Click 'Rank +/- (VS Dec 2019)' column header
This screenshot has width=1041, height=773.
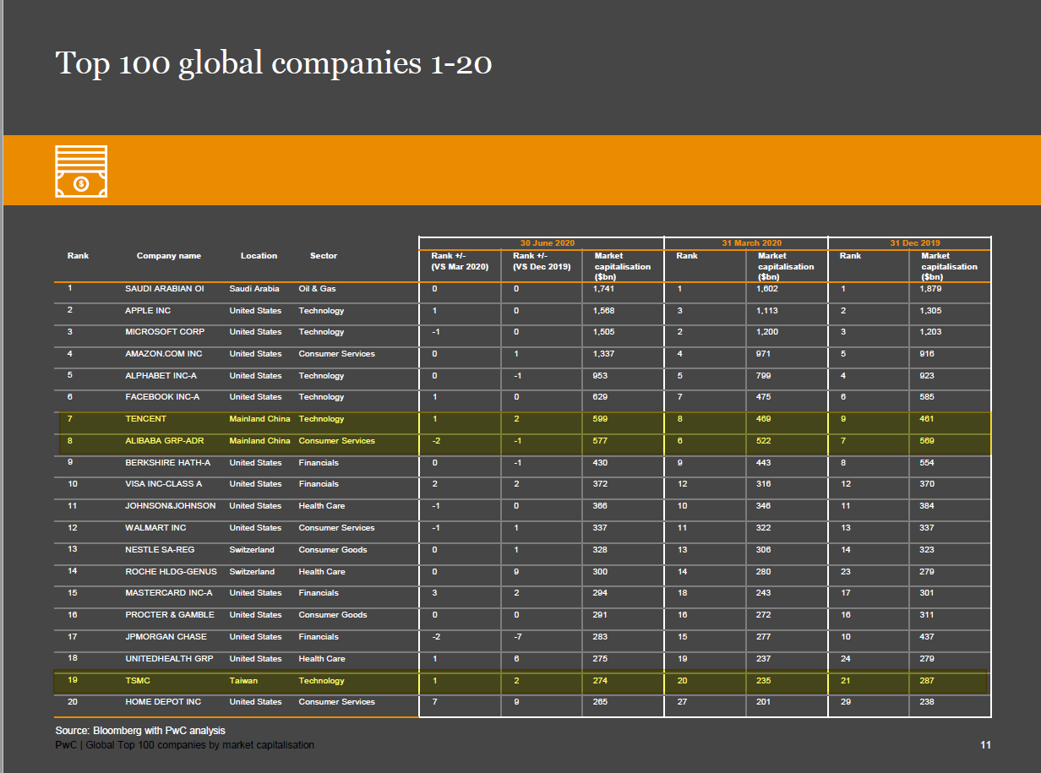tap(542, 261)
